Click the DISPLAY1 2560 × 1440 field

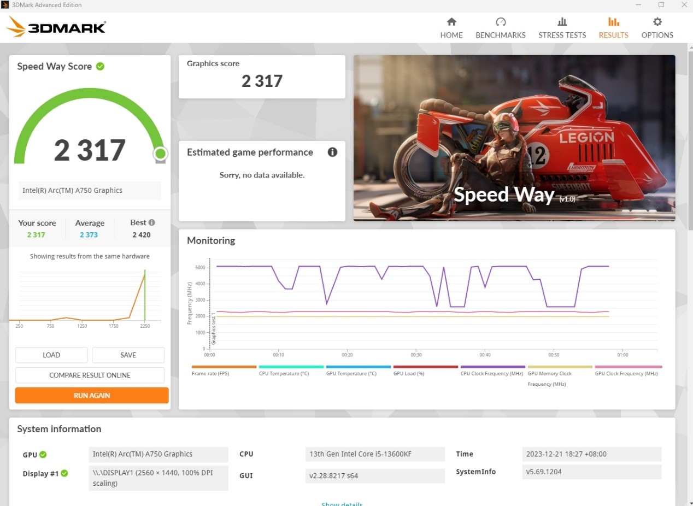(x=158, y=478)
